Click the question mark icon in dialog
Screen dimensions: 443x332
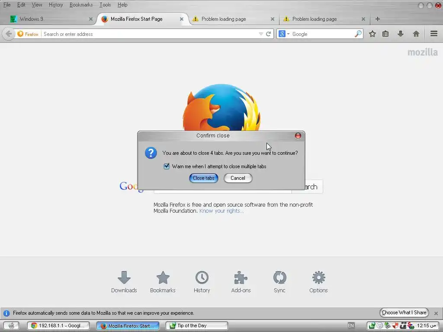tap(151, 153)
